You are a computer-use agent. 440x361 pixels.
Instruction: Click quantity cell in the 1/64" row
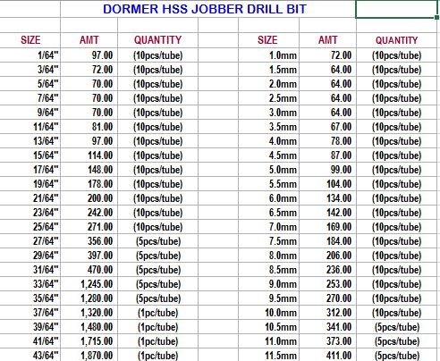click(x=157, y=55)
